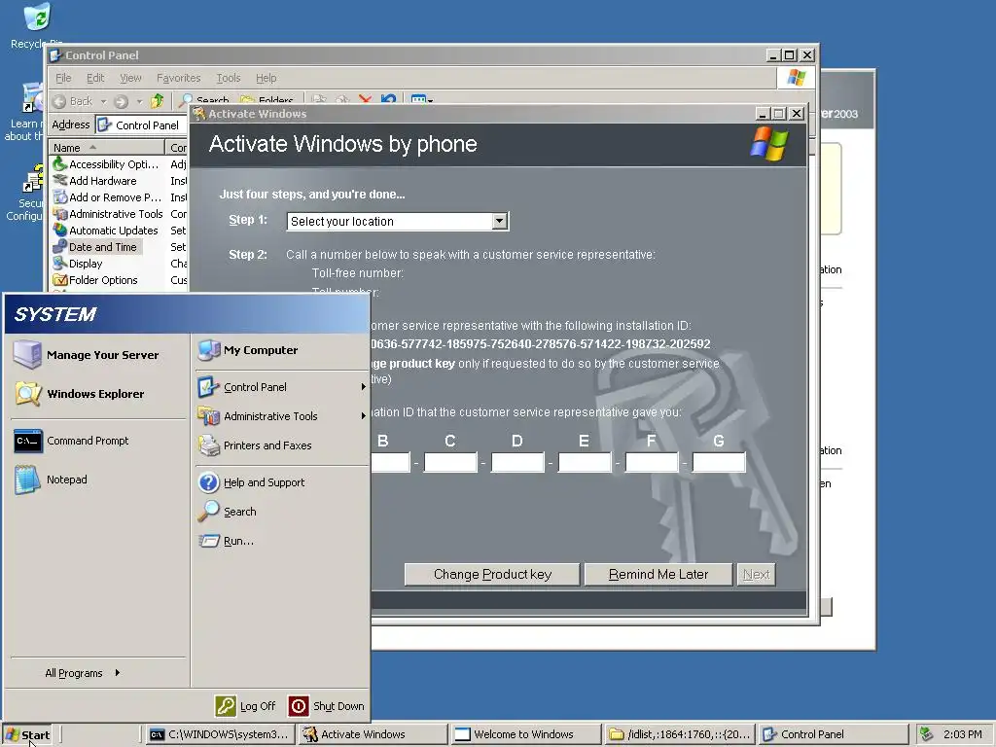This screenshot has height=747, width=996.
Task: Switch to Control Panel taskbar button
Action: pos(834,734)
